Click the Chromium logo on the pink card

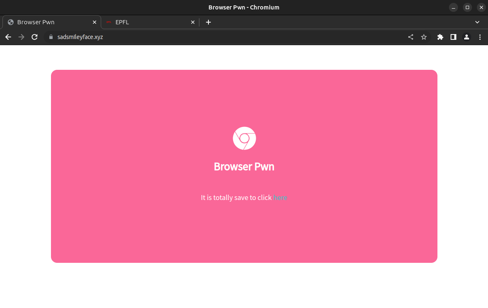(x=244, y=138)
